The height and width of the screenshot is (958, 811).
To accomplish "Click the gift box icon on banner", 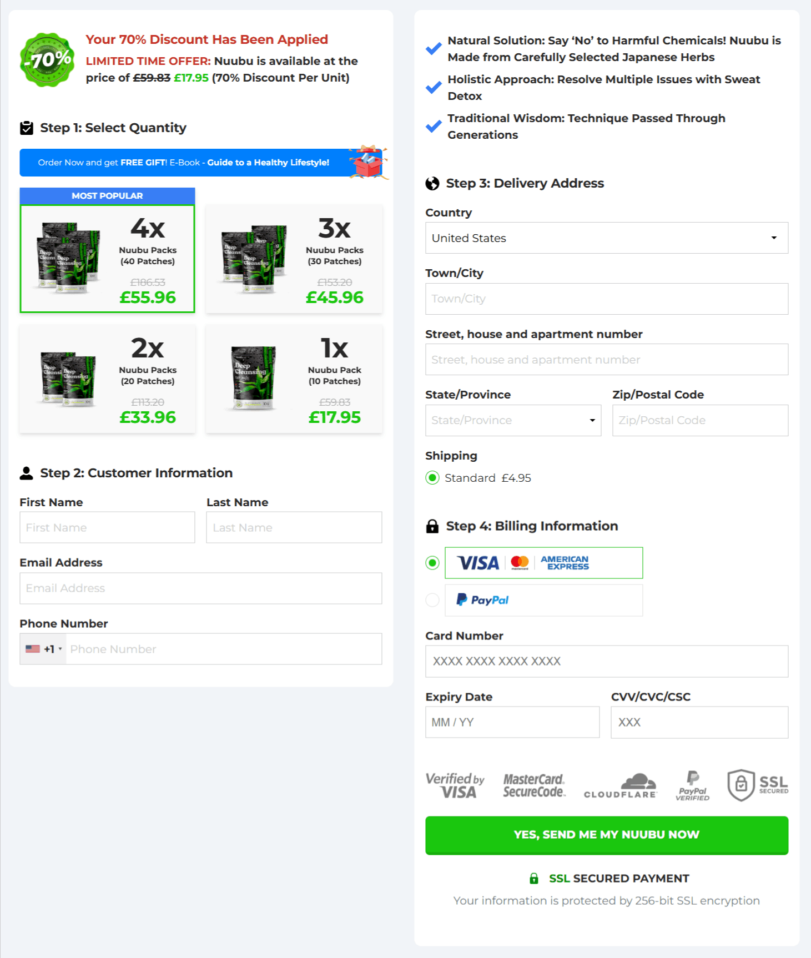I will [x=367, y=162].
